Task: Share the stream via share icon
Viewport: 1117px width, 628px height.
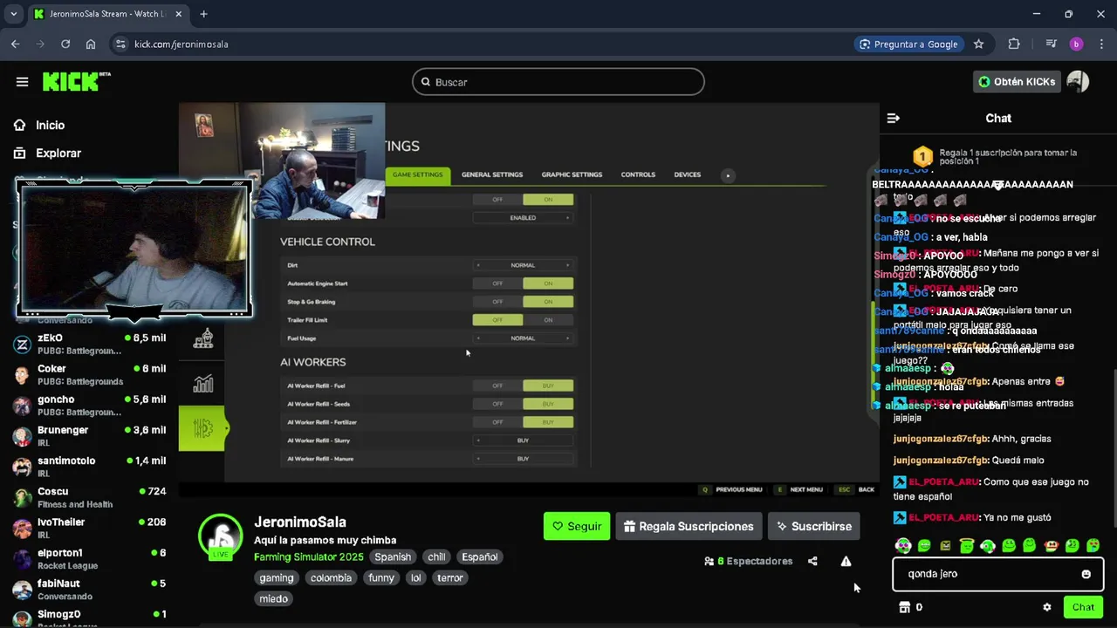Action: click(812, 561)
